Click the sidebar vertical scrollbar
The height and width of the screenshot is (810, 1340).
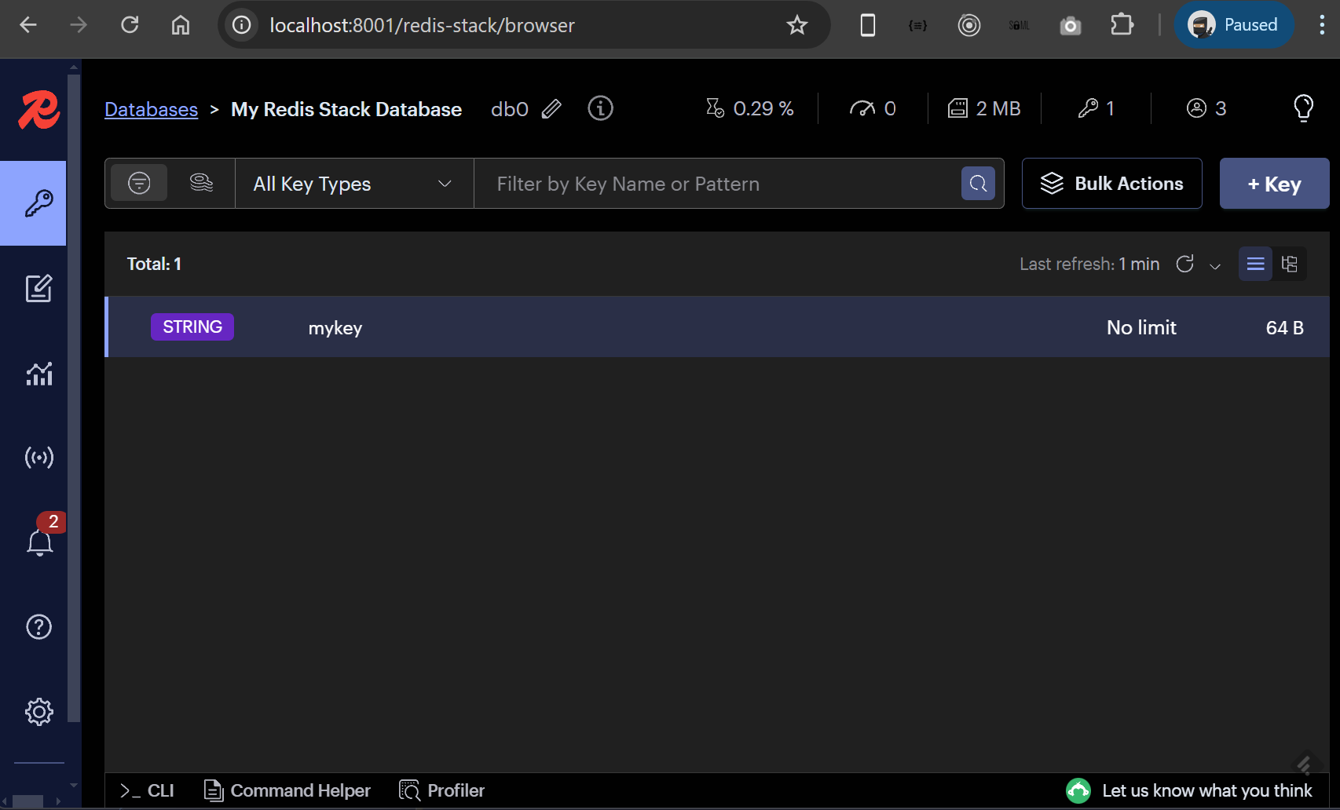(x=74, y=398)
